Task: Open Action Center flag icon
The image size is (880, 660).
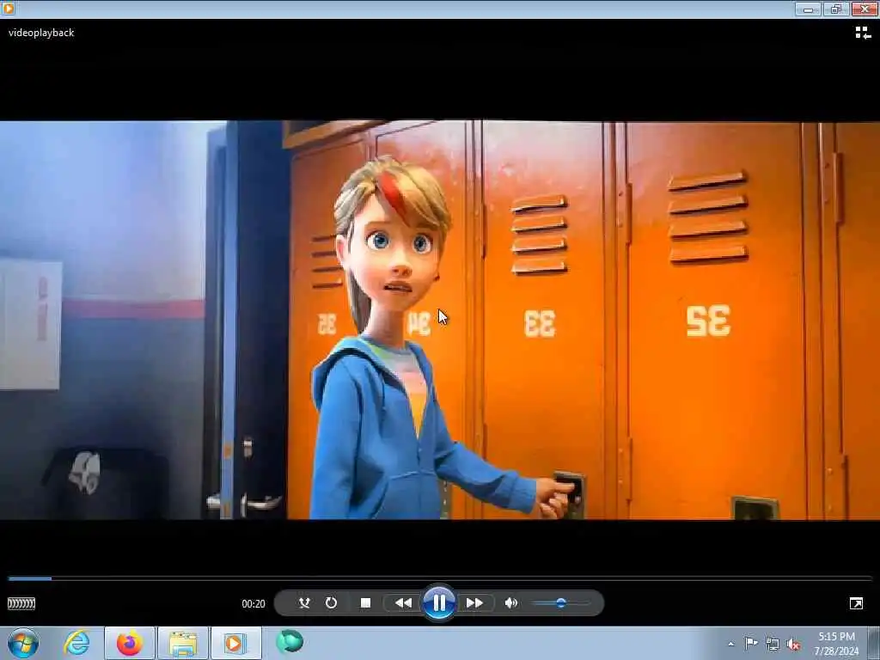Action: click(750, 644)
